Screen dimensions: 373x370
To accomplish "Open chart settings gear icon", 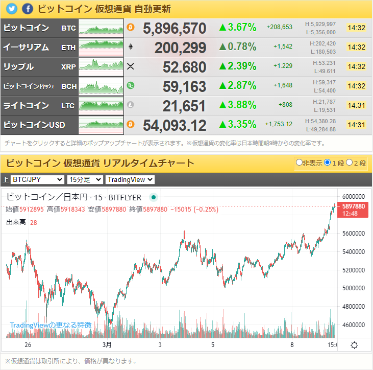I will (354, 345).
